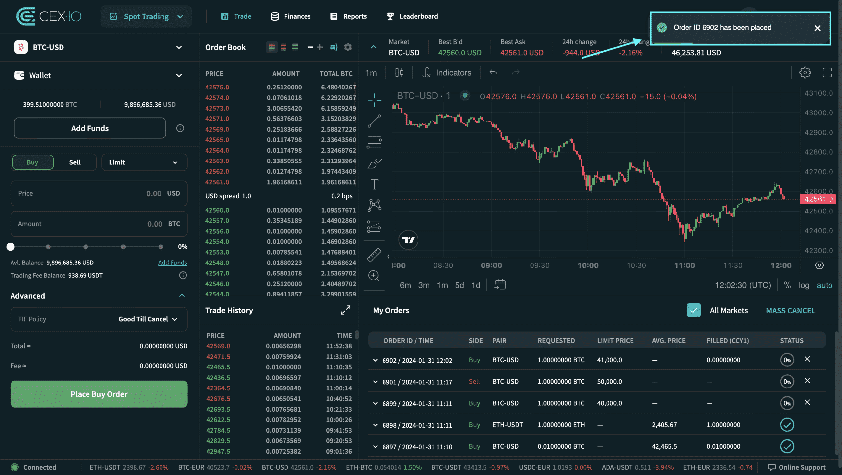Open the Finances tab
This screenshot has height=475, width=842.
(290, 16)
